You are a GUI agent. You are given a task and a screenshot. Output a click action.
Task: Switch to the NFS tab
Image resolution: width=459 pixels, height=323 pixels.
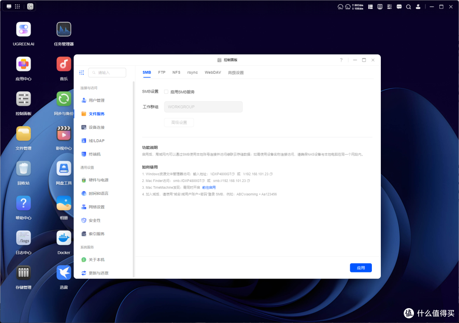(176, 72)
